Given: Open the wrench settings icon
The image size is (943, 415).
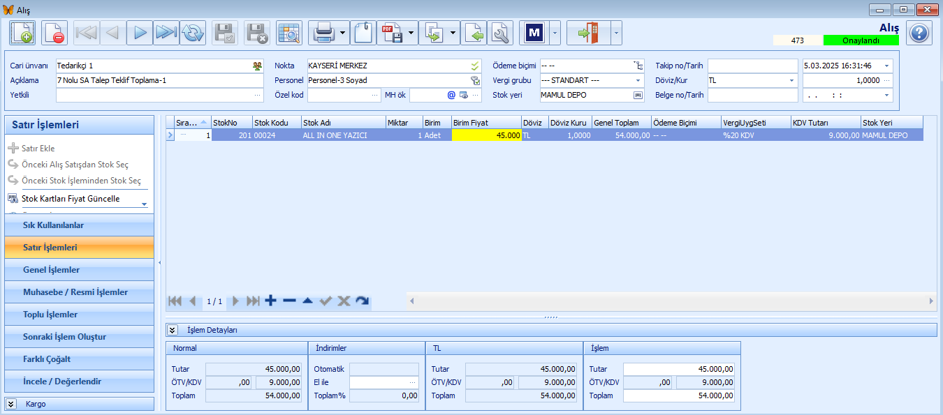Looking at the screenshot, I should point(500,33).
